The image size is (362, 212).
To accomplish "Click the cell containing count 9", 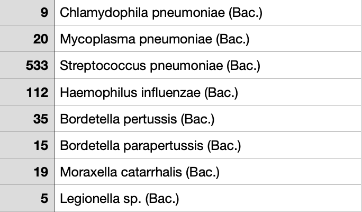I will point(28,13).
